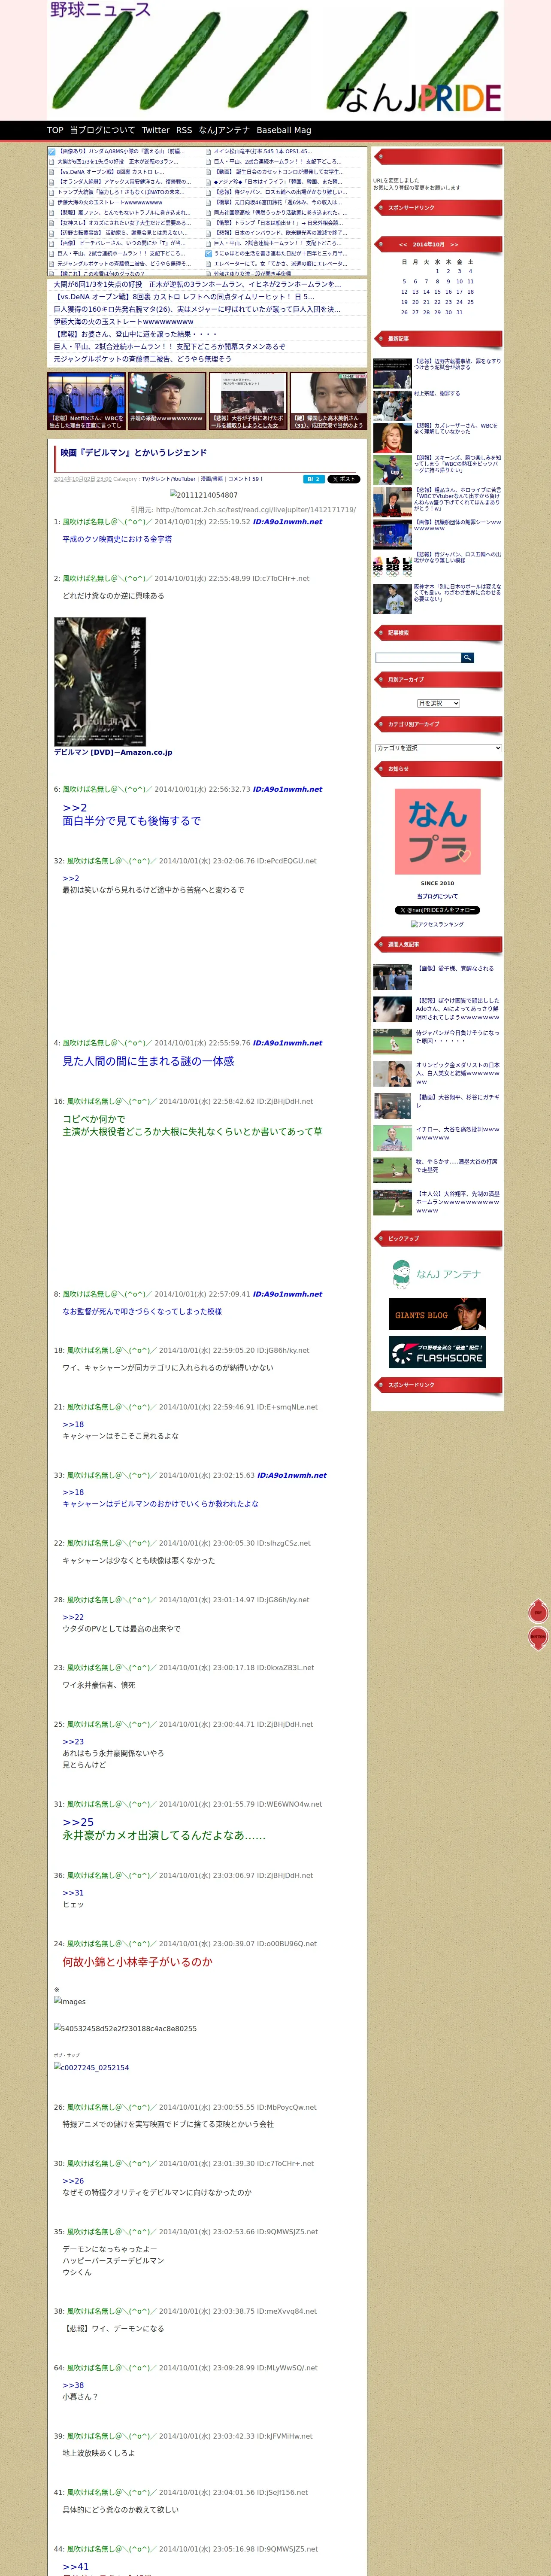551x2576 pixels.
Task: Open the コメント( 59 ) comments link
Action: 245,479
